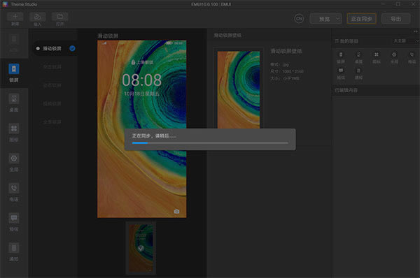
Task: Click the 我的项目 panel header
Action: pyautogui.click(x=346, y=41)
